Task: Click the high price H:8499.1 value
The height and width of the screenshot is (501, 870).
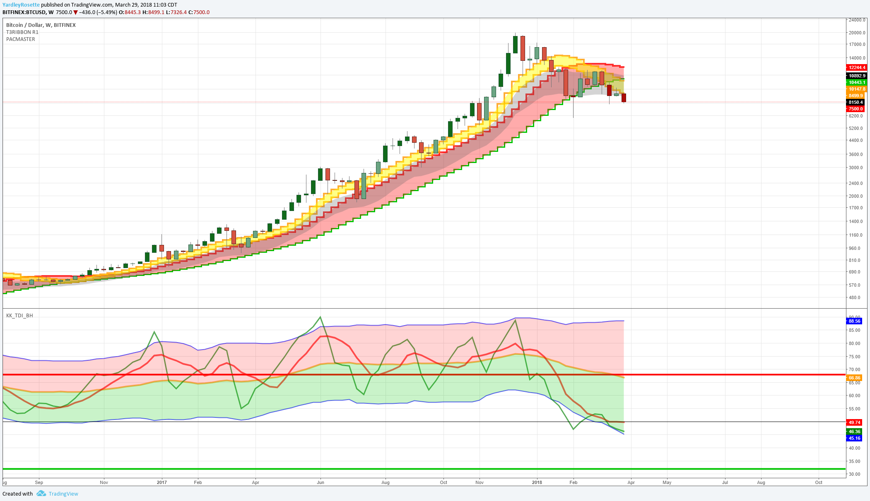Action: 153,12
